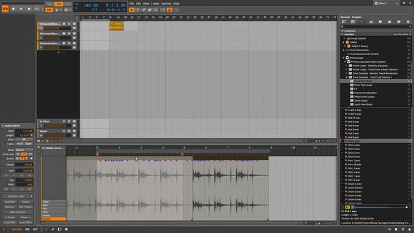414x233 pixels.
Task: Mute the first track
Action: tap(74, 24)
